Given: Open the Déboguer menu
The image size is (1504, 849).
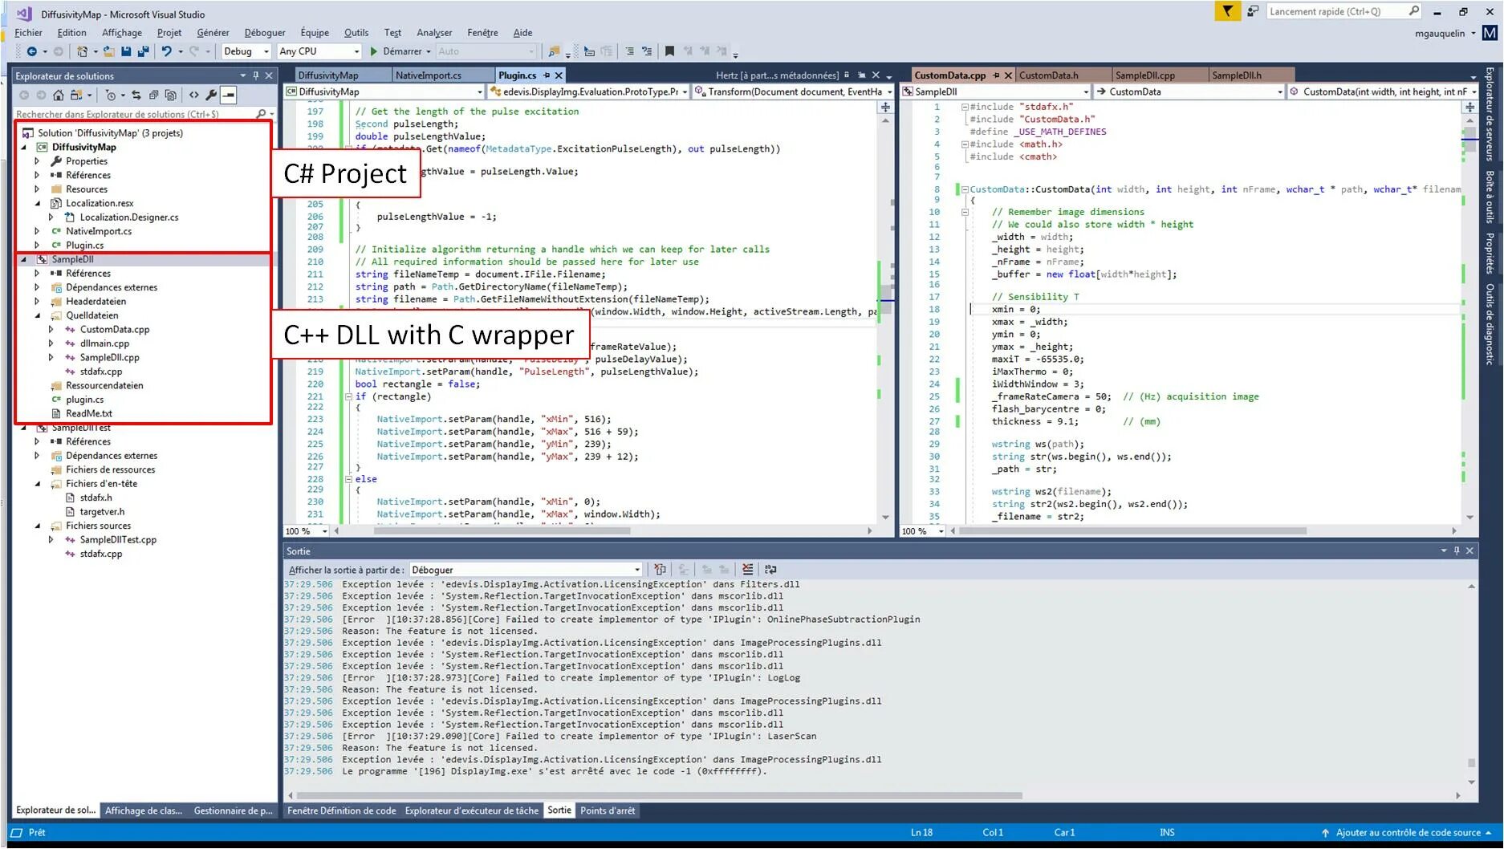Looking at the screenshot, I should (265, 33).
